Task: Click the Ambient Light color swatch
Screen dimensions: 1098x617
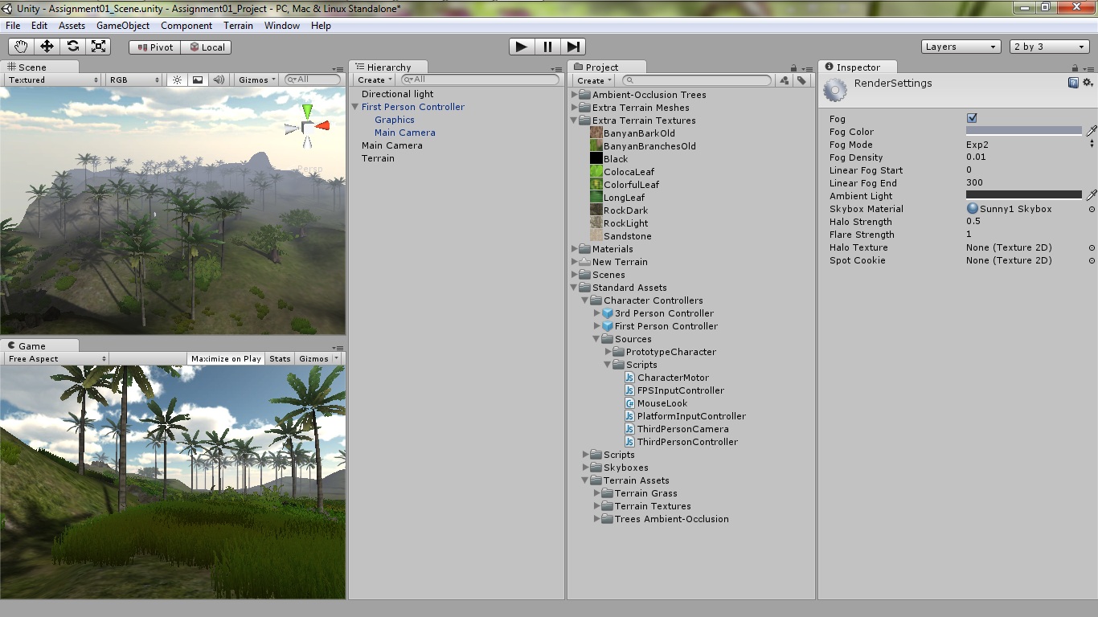Action: pyautogui.click(x=1023, y=194)
